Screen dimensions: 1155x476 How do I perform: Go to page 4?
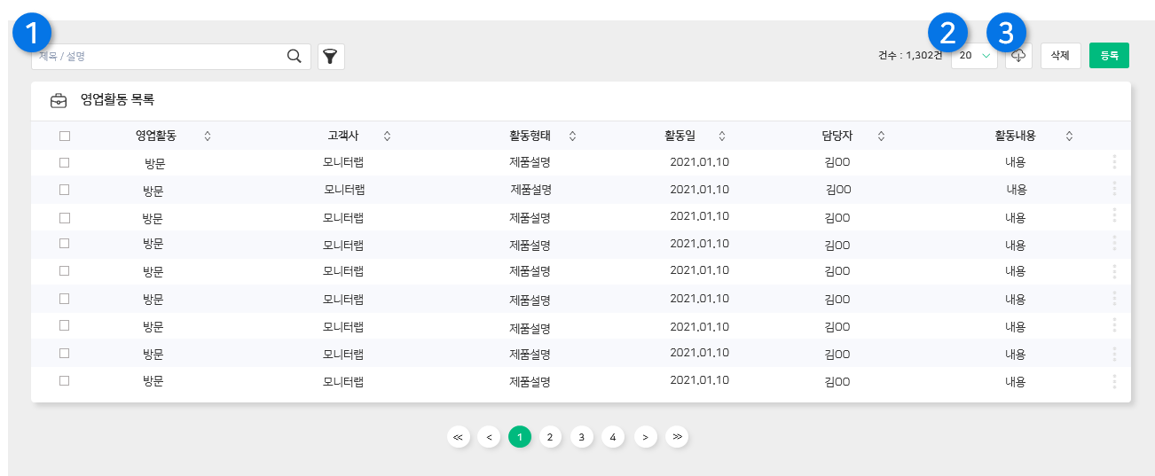click(612, 436)
